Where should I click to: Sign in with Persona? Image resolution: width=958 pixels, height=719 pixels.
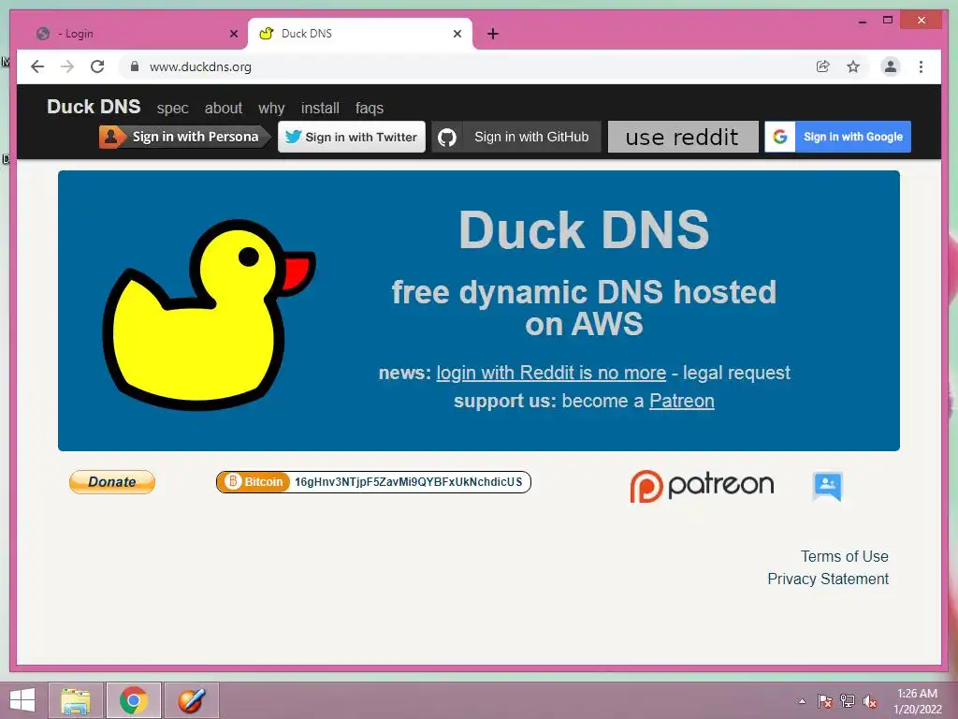click(x=184, y=137)
